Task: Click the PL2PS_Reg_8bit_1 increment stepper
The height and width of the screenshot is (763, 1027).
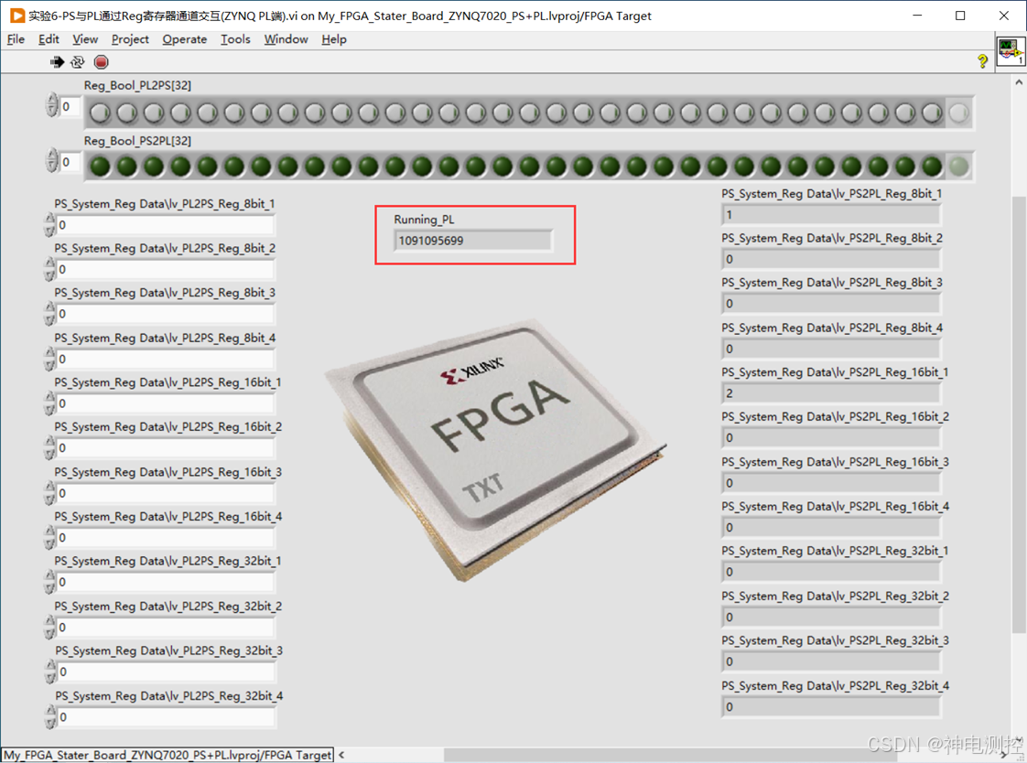Action: click(49, 220)
